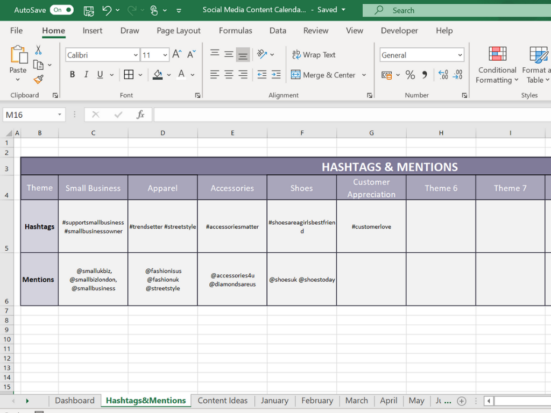Screen dimensions: 551x413
Task: Click the Cut scissors icon
Action: click(x=38, y=50)
